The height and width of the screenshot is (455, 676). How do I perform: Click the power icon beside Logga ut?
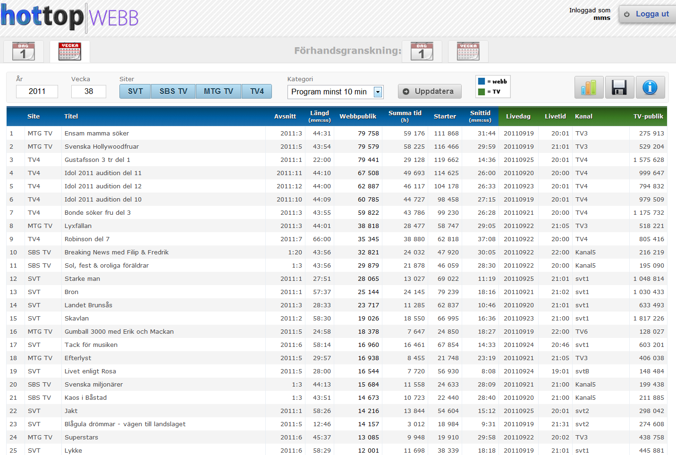(x=627, y=14)
